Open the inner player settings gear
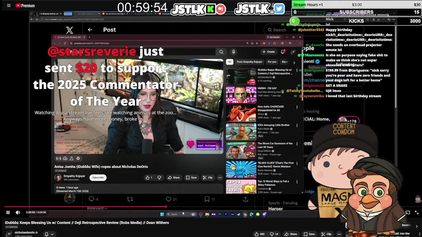Image resolution: width=422 pixels, height=237 pixels. (78, 158)
